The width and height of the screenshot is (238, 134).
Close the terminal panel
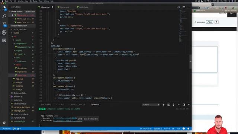click(x=189, y=105)
